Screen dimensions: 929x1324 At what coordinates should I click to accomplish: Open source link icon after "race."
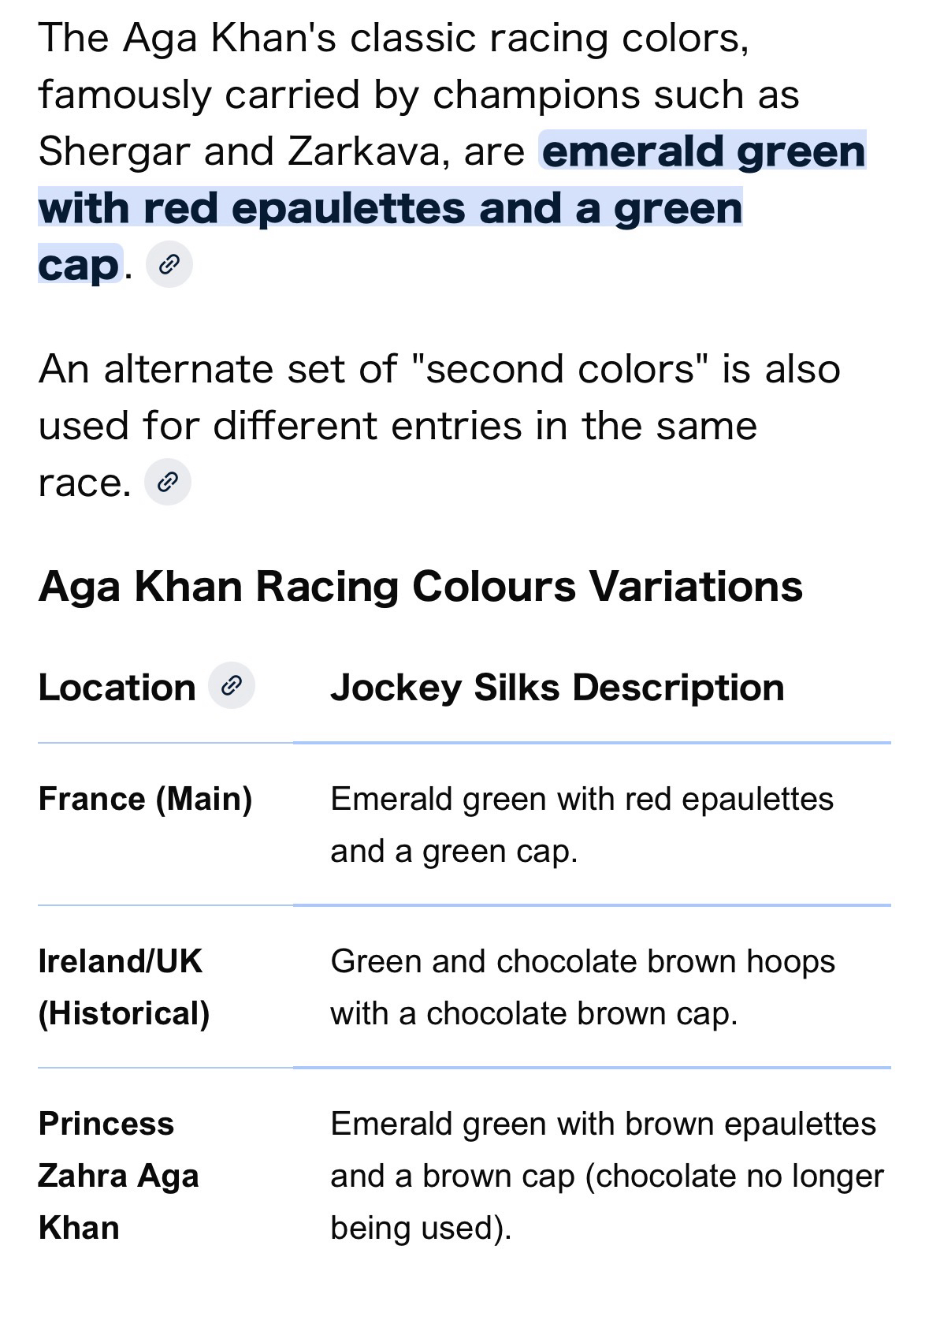click(168, 482)
